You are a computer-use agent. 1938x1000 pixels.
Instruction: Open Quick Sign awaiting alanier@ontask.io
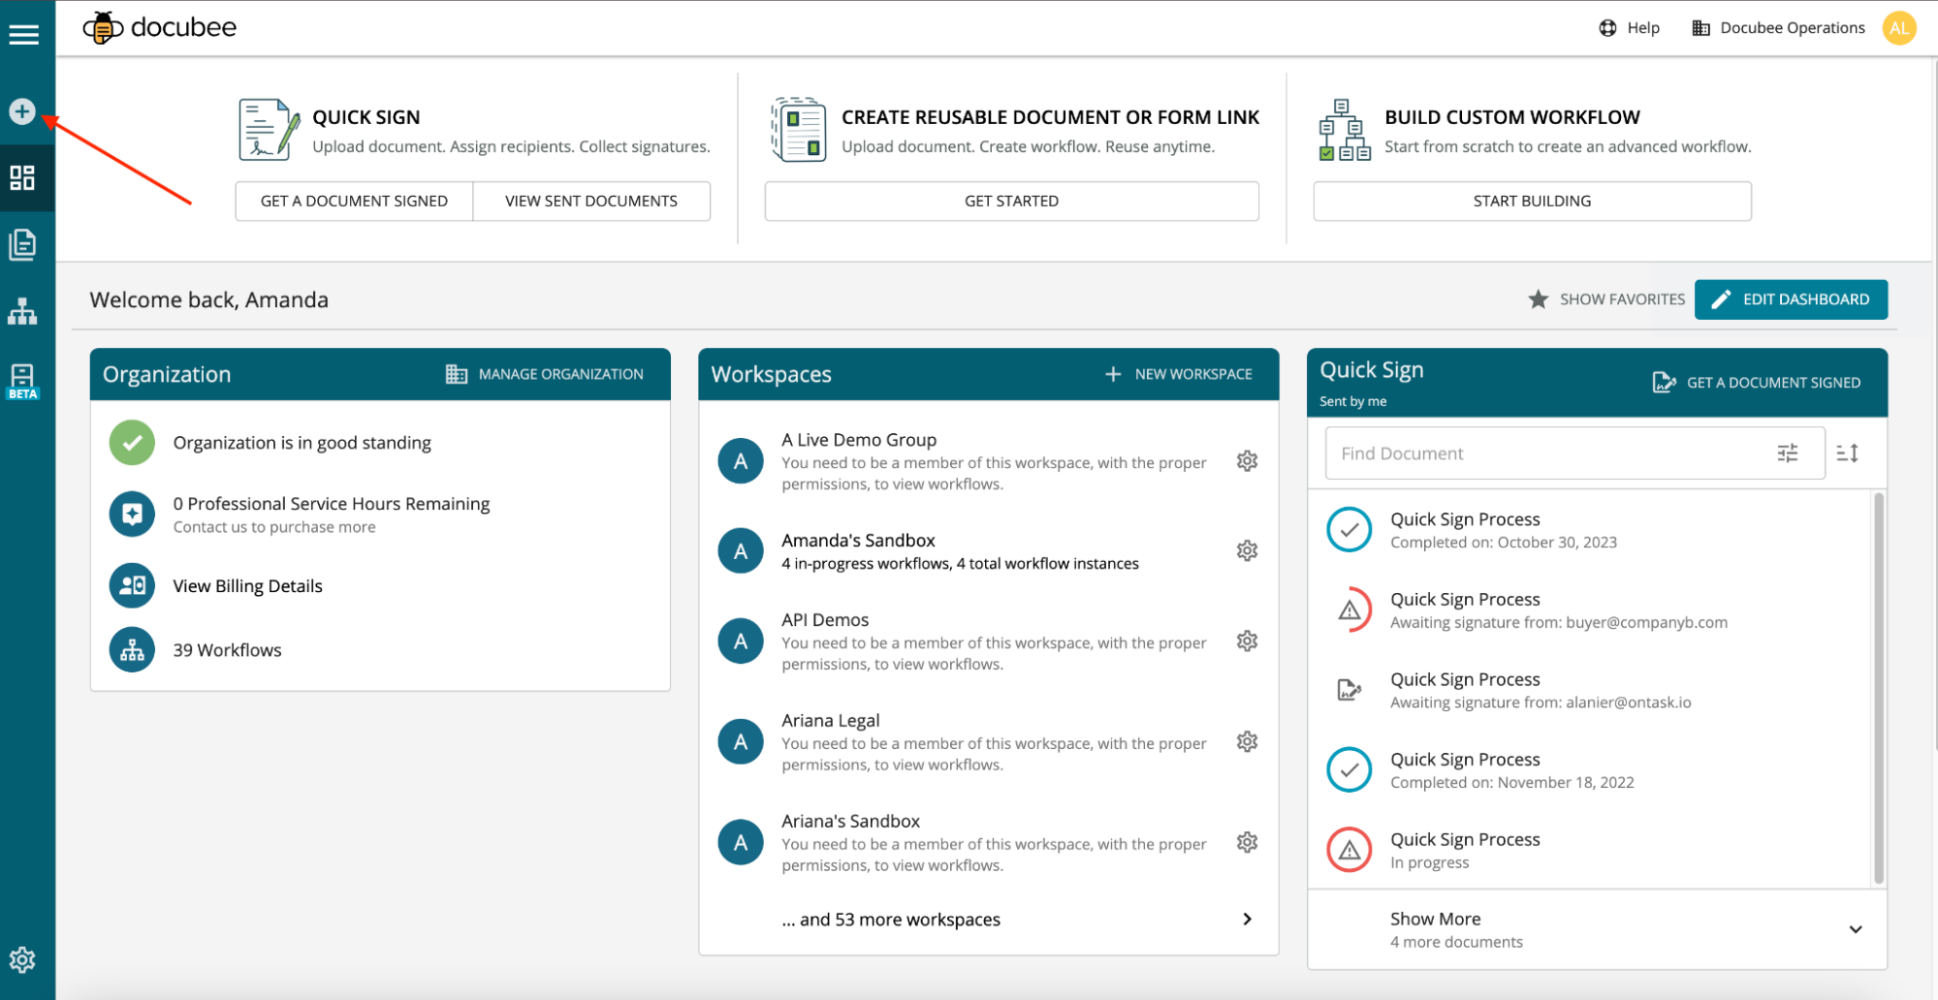[x=1590, y=691]
